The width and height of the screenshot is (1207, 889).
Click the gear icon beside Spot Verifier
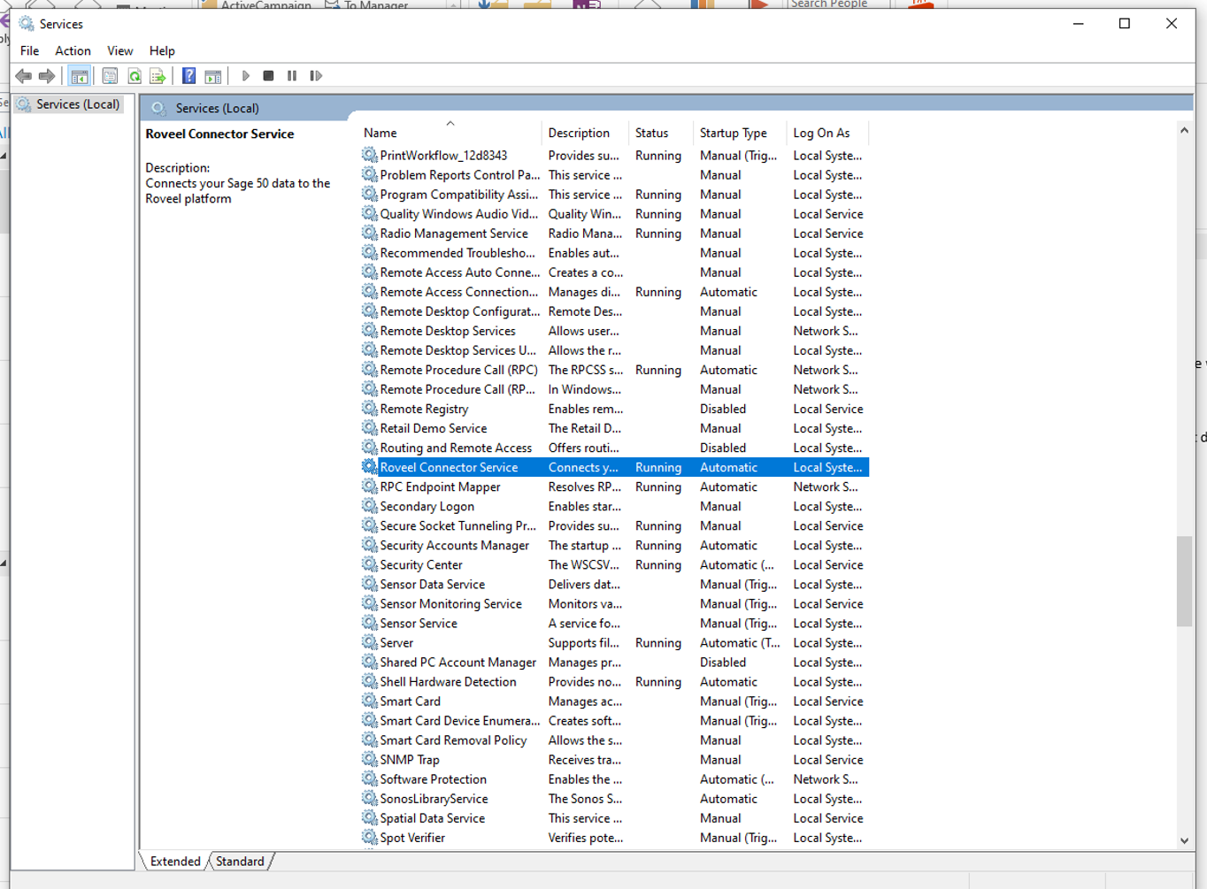369,837
